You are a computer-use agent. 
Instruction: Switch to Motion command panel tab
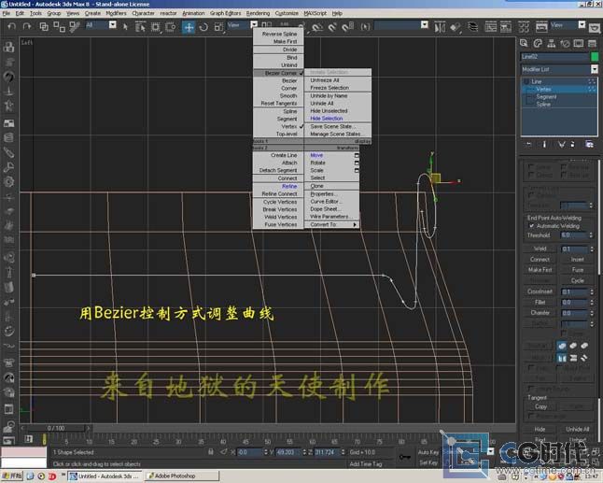click(x=565, y=43)
